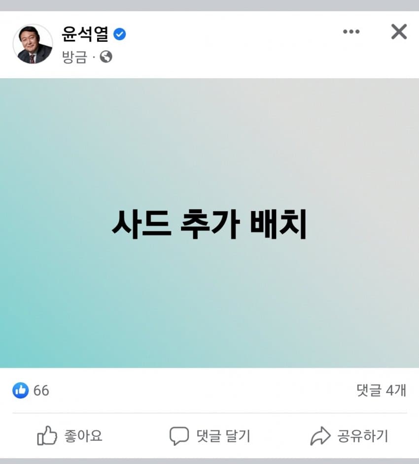The width and height of the screenshot is (419, 464).
Task: Click the gray gradient area above post text
Action: [x=209, y=142]
